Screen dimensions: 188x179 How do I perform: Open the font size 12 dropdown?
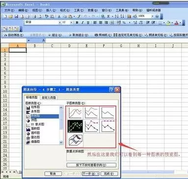click(71, 23)
